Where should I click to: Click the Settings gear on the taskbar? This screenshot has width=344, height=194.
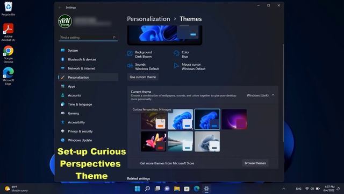click(206, 189)
